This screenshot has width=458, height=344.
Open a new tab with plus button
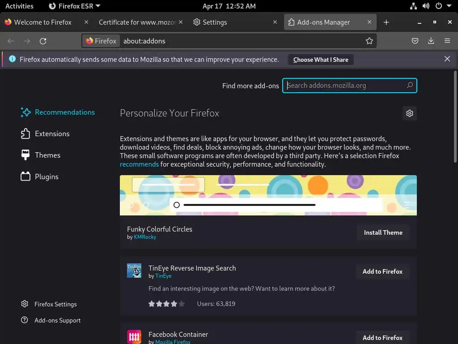(386, 22)
